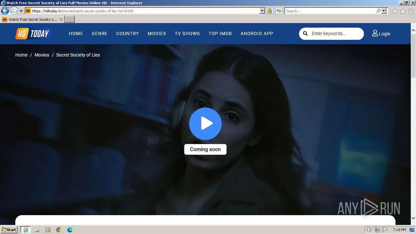416x234 pixels.
Task: Click the Coming soon label
Action: 205,149
